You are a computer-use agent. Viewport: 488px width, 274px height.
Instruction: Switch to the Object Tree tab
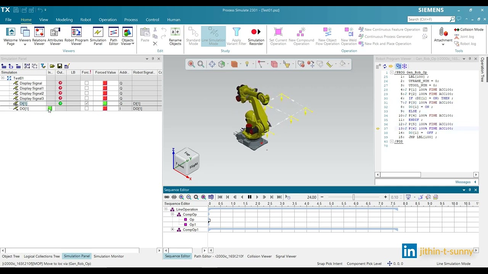(x=11, y=256)
